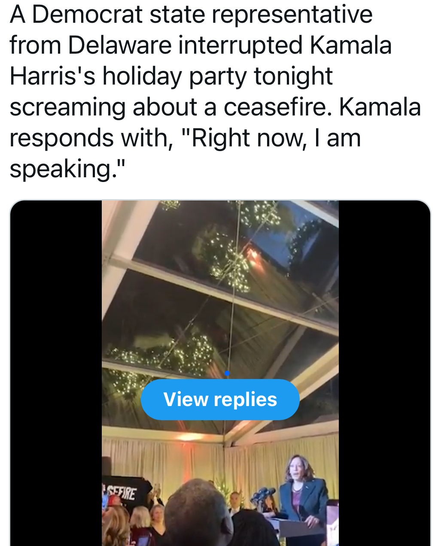Tap the black ceasefire banner in the video
This screenshot has height=546, width=435.
[x=125, y=491]
